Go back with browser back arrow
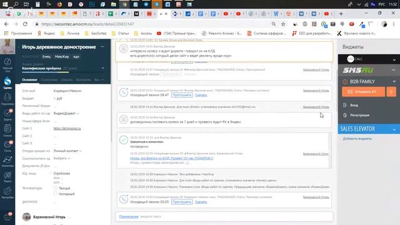Screen dimensions: 400x225 coord(6,24)
